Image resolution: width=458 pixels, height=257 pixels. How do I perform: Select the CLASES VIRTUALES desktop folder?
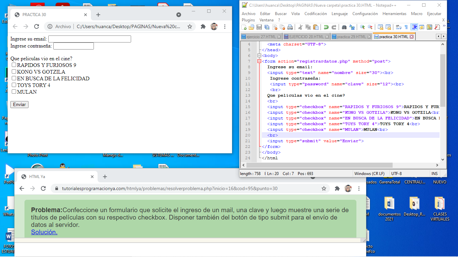tap(440, 208)
